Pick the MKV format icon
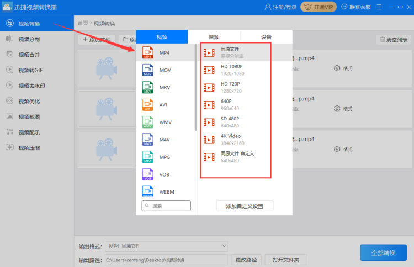The width and height of the screenshot is (414, 267). 147,87
